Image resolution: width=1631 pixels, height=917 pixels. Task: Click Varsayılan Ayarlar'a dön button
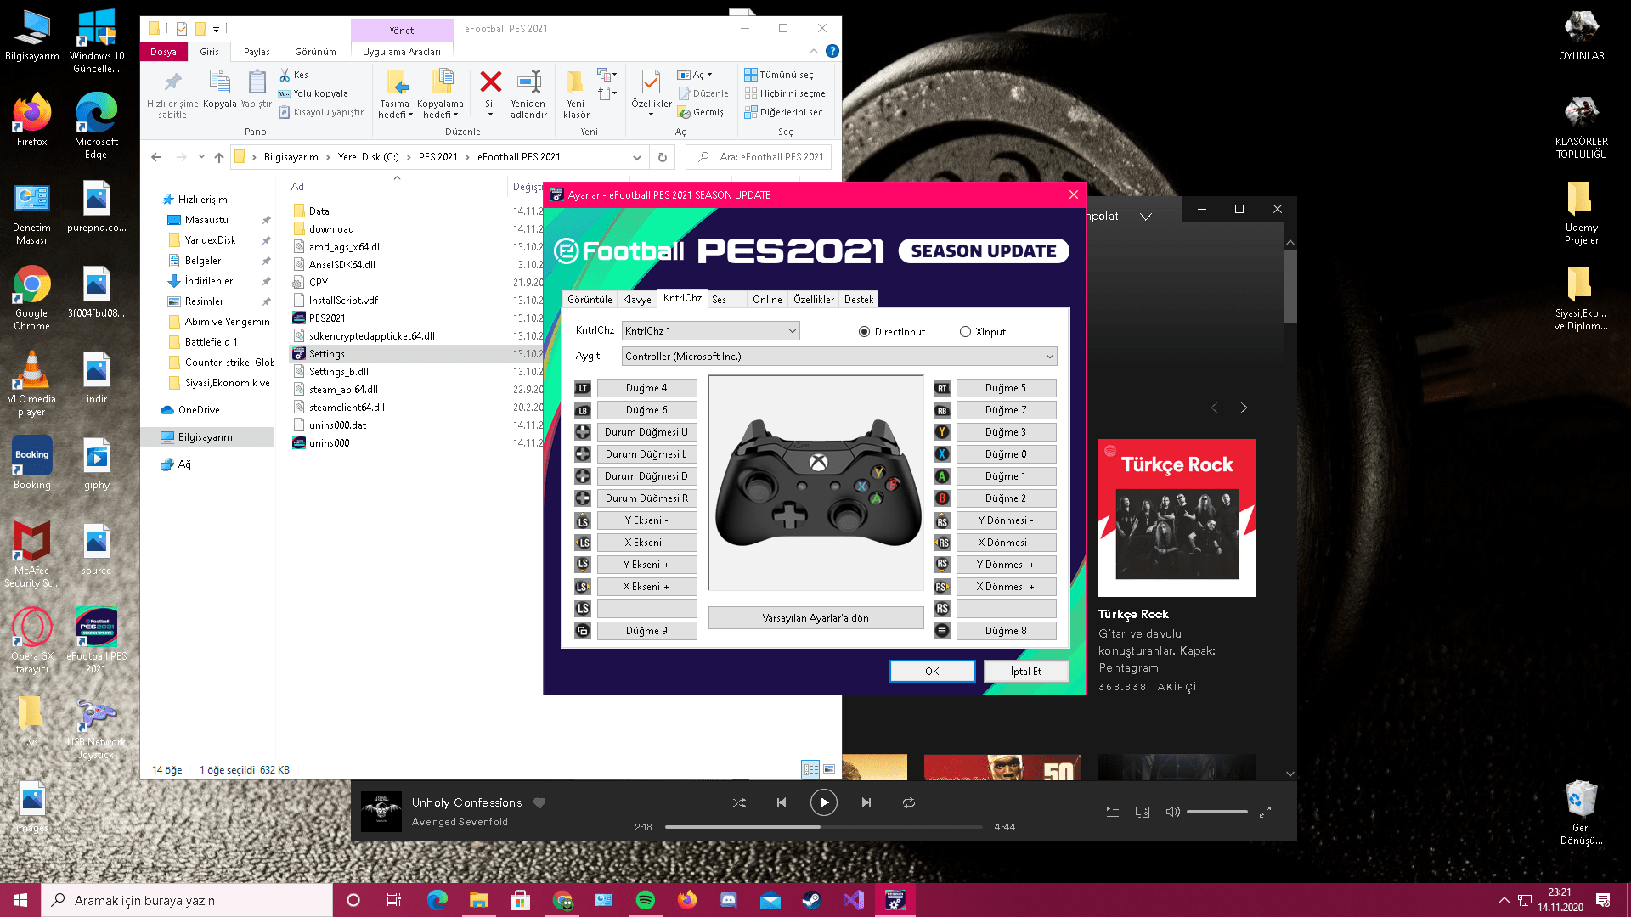(x=815, y=618)
